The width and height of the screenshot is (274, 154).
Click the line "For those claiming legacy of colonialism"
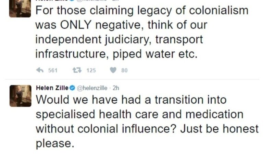click(x=142, y=11)
